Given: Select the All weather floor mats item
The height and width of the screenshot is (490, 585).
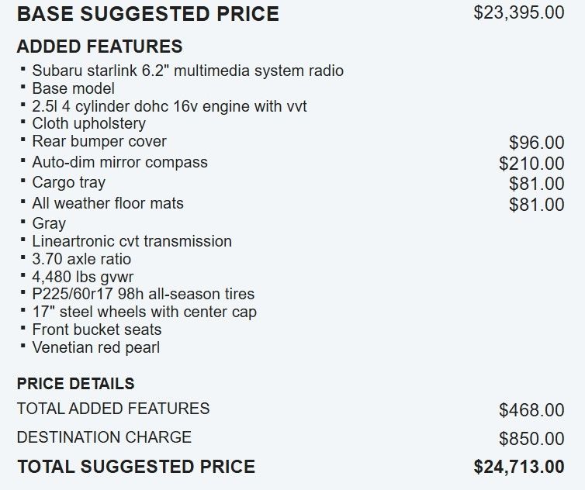Looking at the screenshot, I should 107,203.
